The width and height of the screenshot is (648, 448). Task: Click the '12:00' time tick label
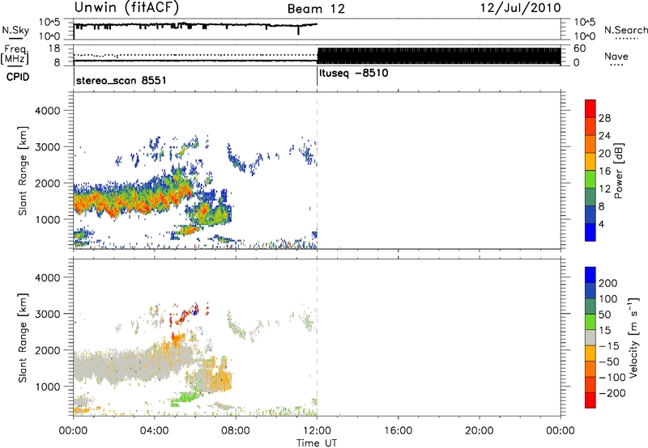(317, 431)
